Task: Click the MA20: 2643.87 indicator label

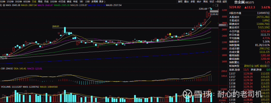Action: click(45, 5)
